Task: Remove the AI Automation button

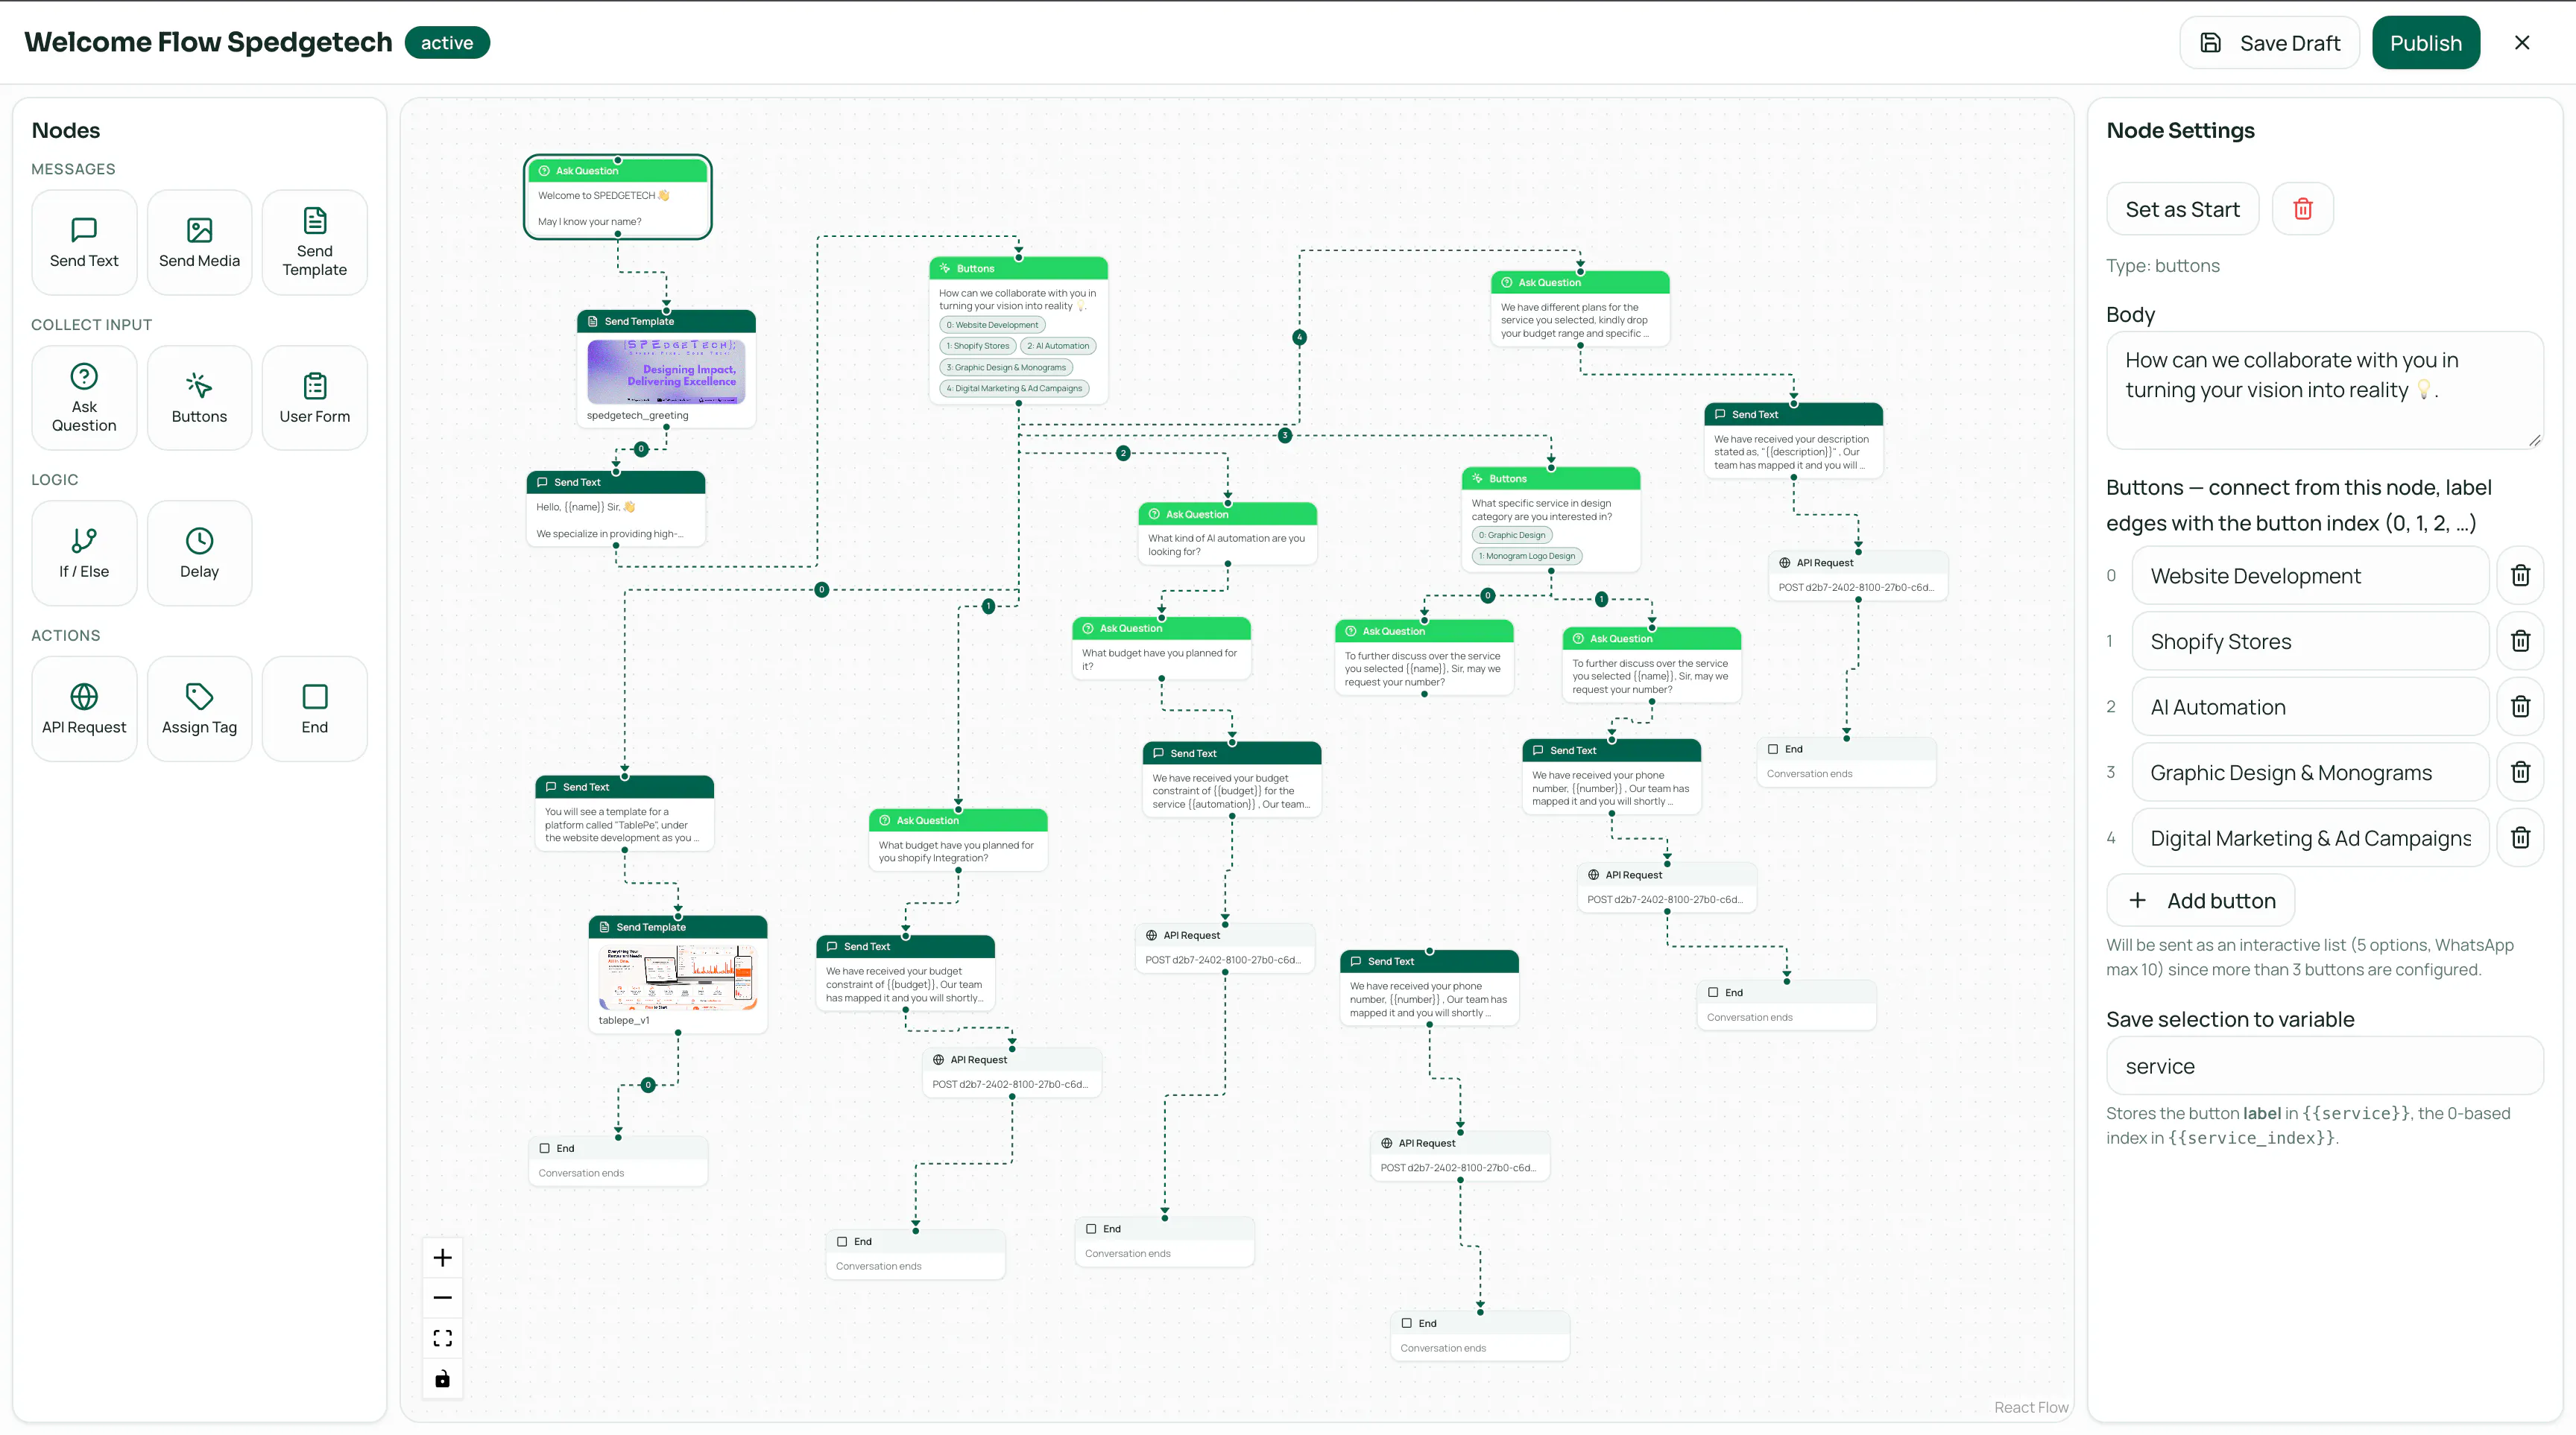Action: 2520,706
